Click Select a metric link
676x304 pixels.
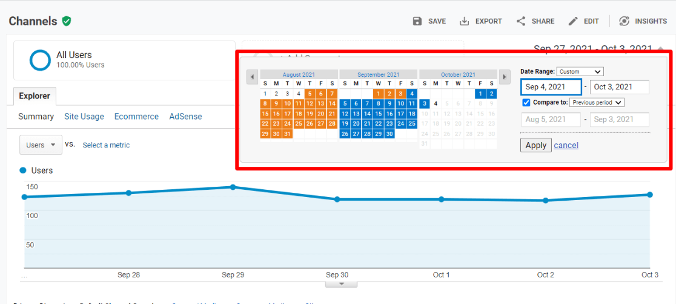pyautogui.click(x=106, y=145)
